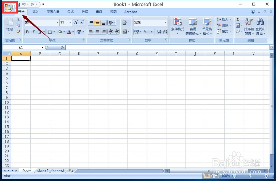
Task: Apply yellow fill color bucket
Action: point(60,32)
